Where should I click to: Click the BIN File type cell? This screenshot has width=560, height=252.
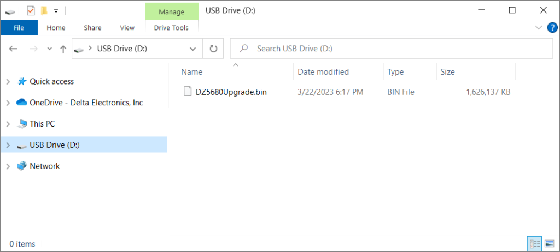pyautogui.click(x=401, y=92)
